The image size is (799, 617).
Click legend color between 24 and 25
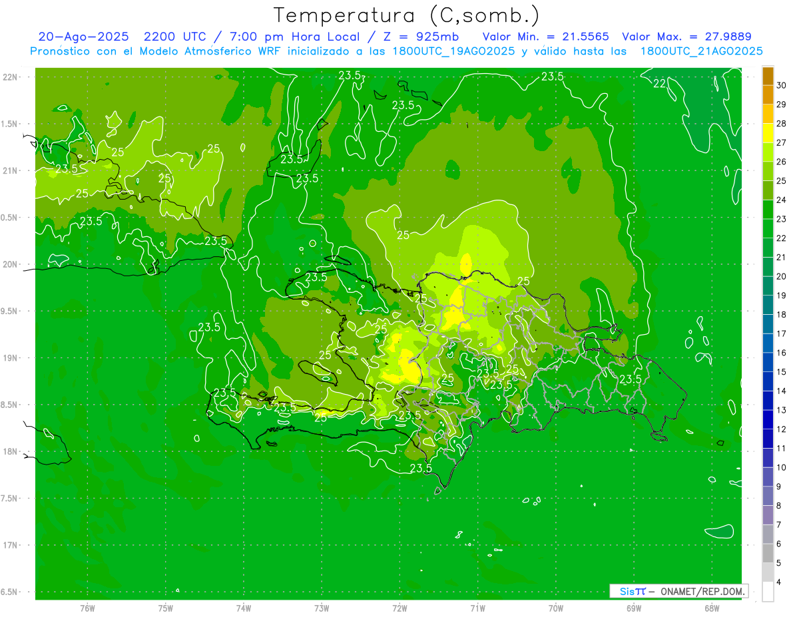coord(768,190)
